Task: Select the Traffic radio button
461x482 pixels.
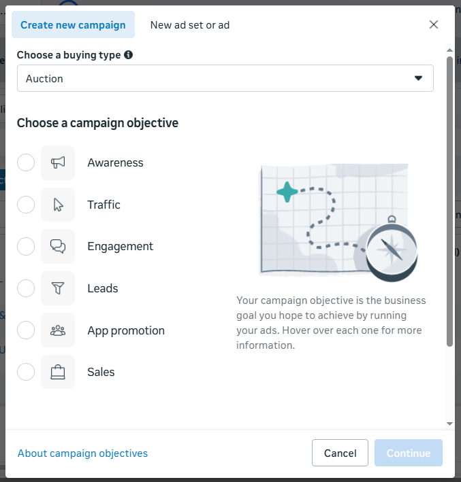Action: [26, 205]
